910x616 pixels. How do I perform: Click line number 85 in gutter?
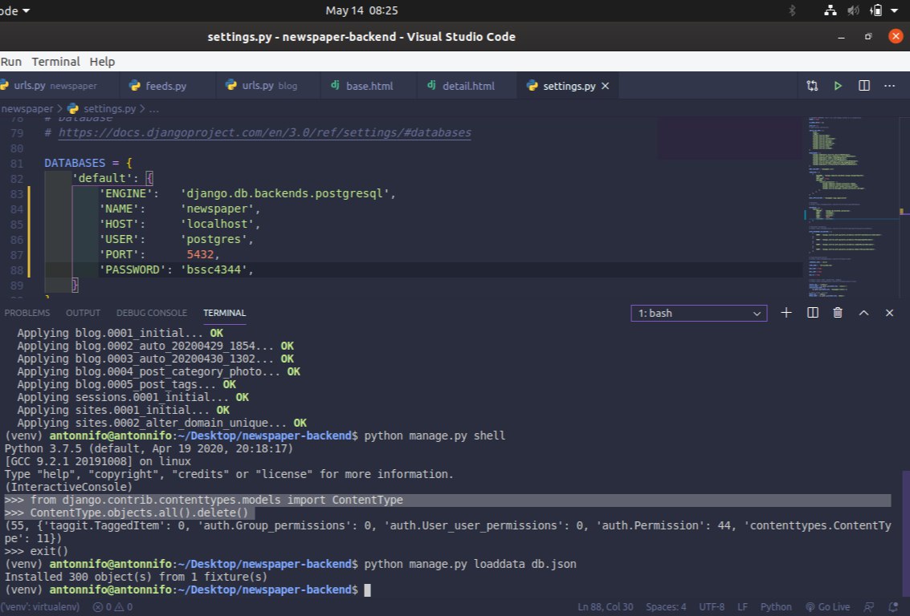click(x=16, y=224)
